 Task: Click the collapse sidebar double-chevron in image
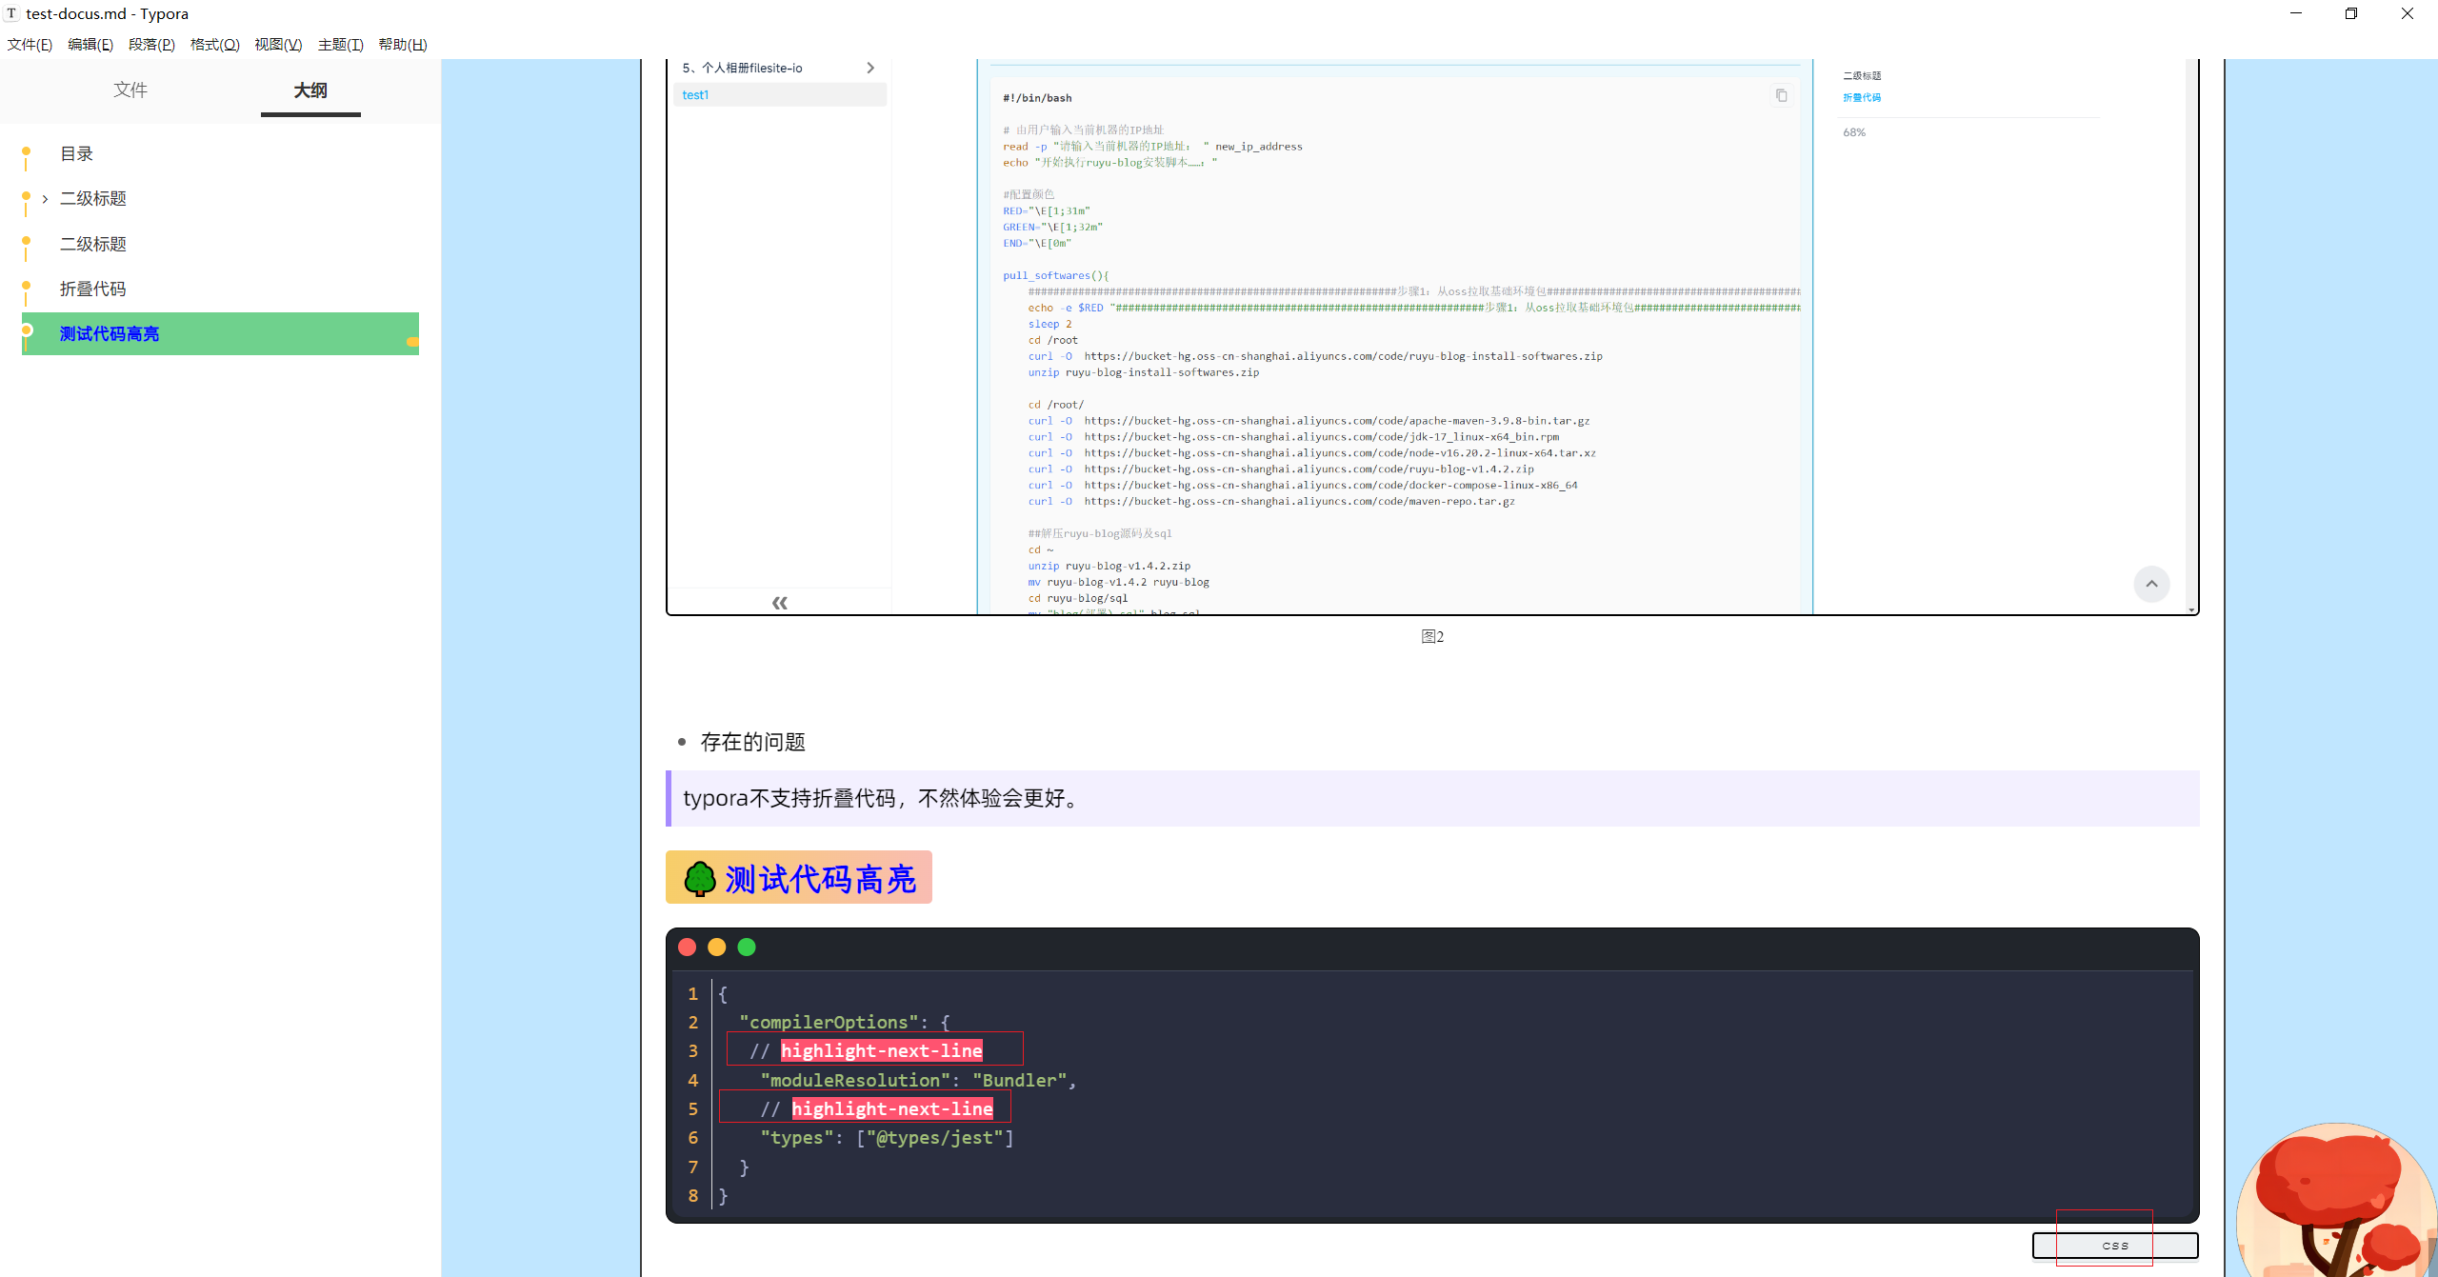[779, 602]
